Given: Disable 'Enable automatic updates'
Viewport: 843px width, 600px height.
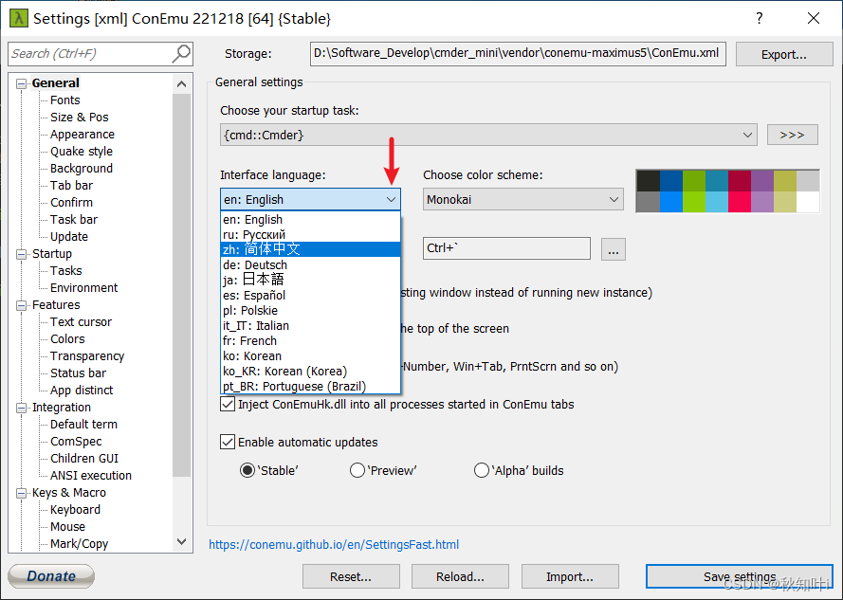Looking at the screenshot, I should click(228, 442).
